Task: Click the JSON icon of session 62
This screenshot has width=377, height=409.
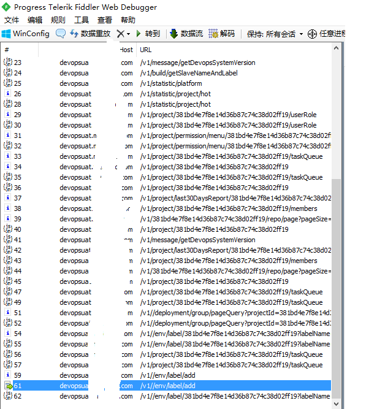Action: point(8,396)
